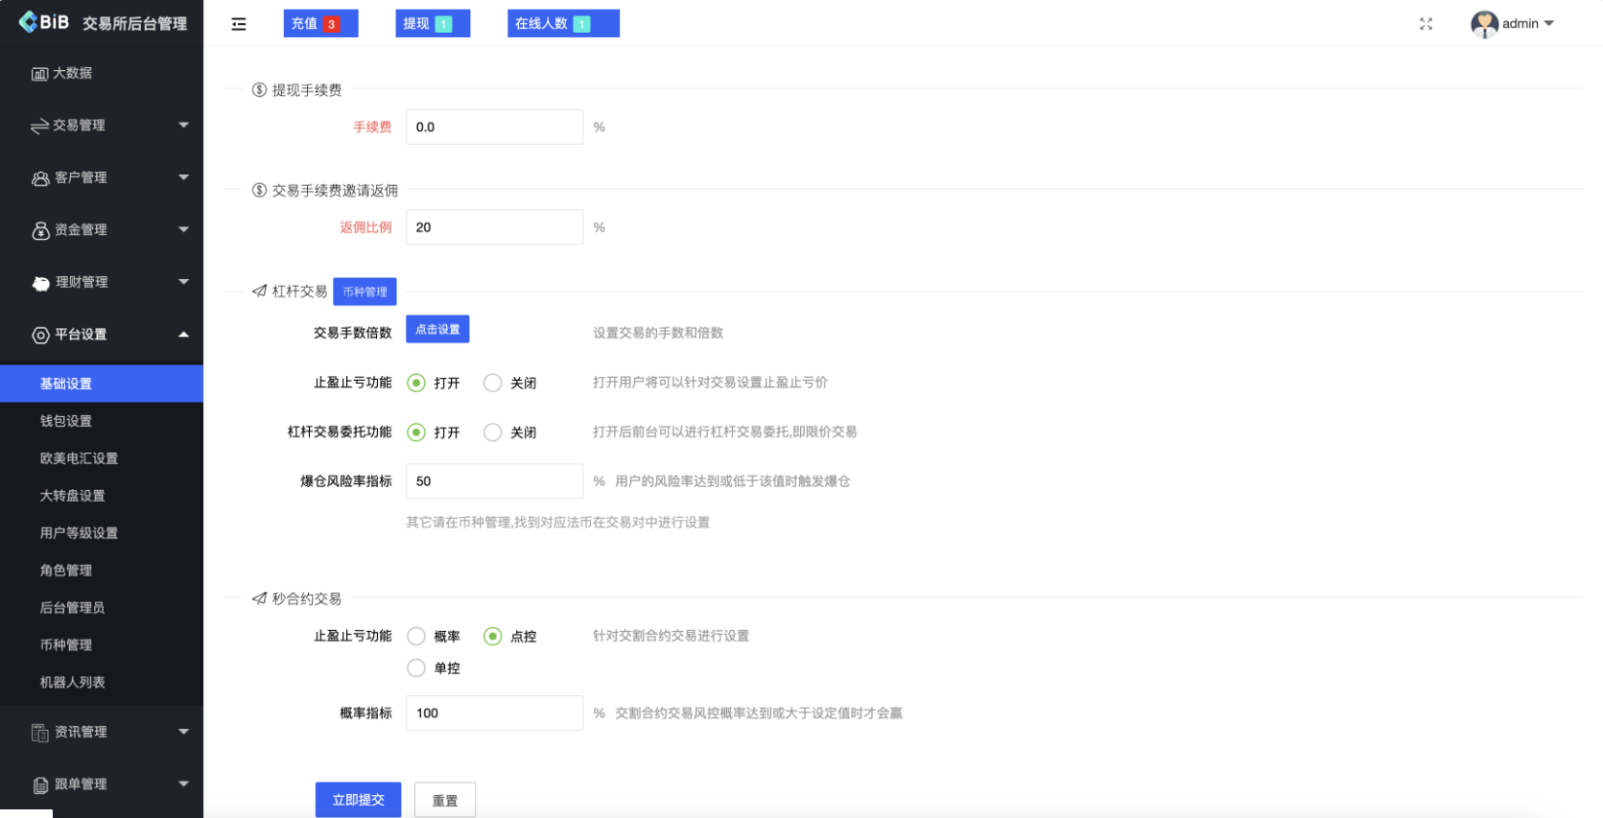Open the 角色管理 submenu item
Screen dimensions: 1603x818
102,571
